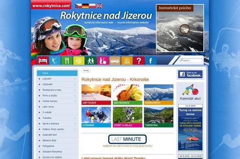This screenshot has height=159, width=240.
Task: Expand the Turistika submenu arrow
Action: pyautogui.click(x=75, y=118)
